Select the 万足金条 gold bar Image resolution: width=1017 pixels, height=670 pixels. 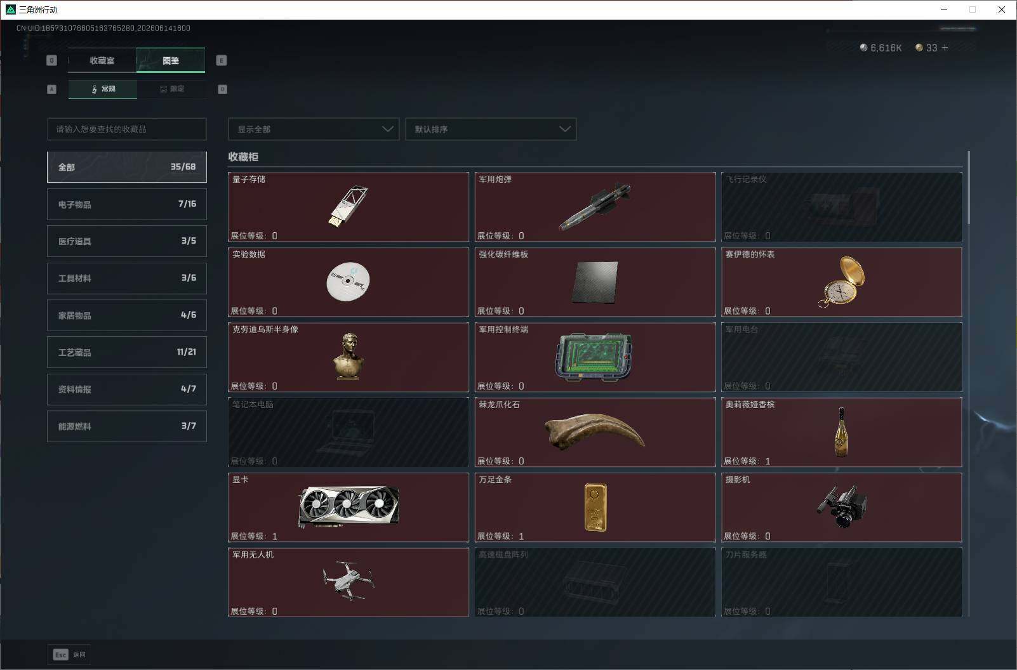point(595,508)
